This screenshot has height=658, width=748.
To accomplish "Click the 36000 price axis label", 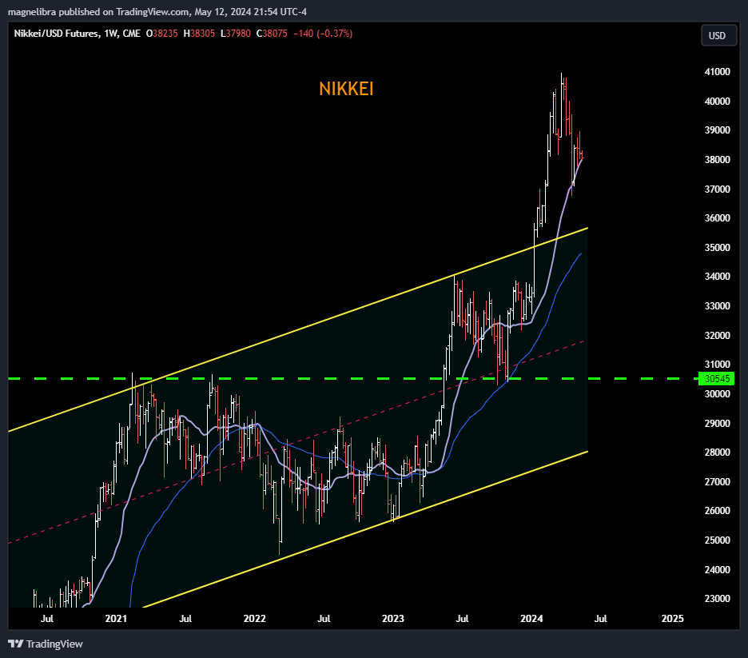I will click(x=717, y=218).
